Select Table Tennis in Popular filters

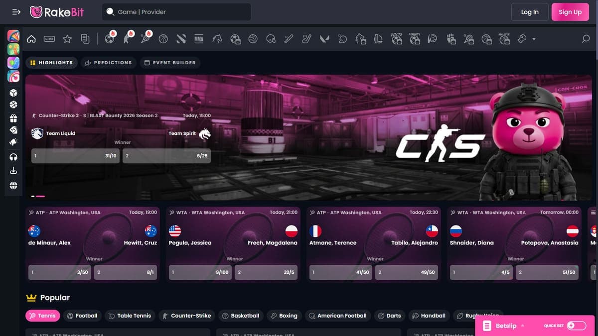(x=130, y=316)
